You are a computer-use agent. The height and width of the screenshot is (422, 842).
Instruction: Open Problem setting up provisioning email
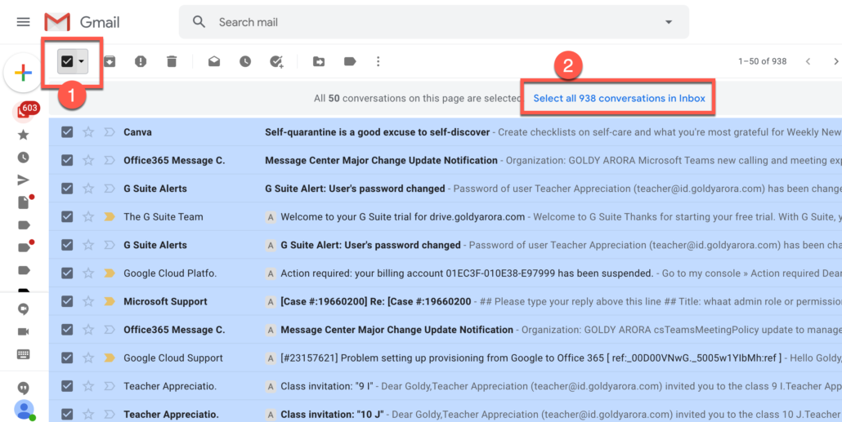[446, 358]
